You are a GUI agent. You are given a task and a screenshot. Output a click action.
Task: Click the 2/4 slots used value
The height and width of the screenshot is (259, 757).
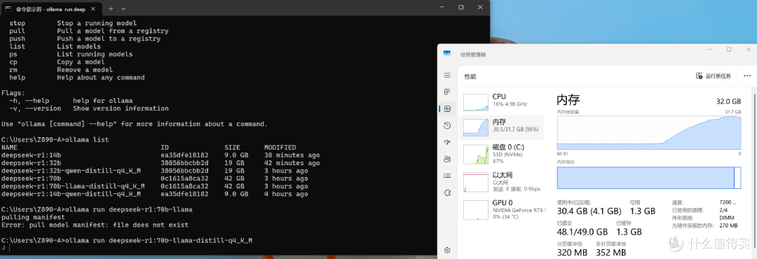click(723, 210)
